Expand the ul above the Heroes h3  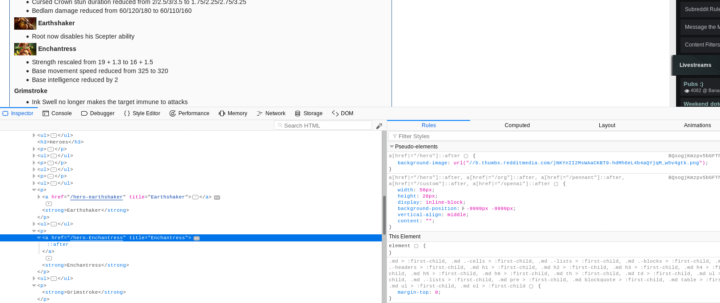[34, 136]
